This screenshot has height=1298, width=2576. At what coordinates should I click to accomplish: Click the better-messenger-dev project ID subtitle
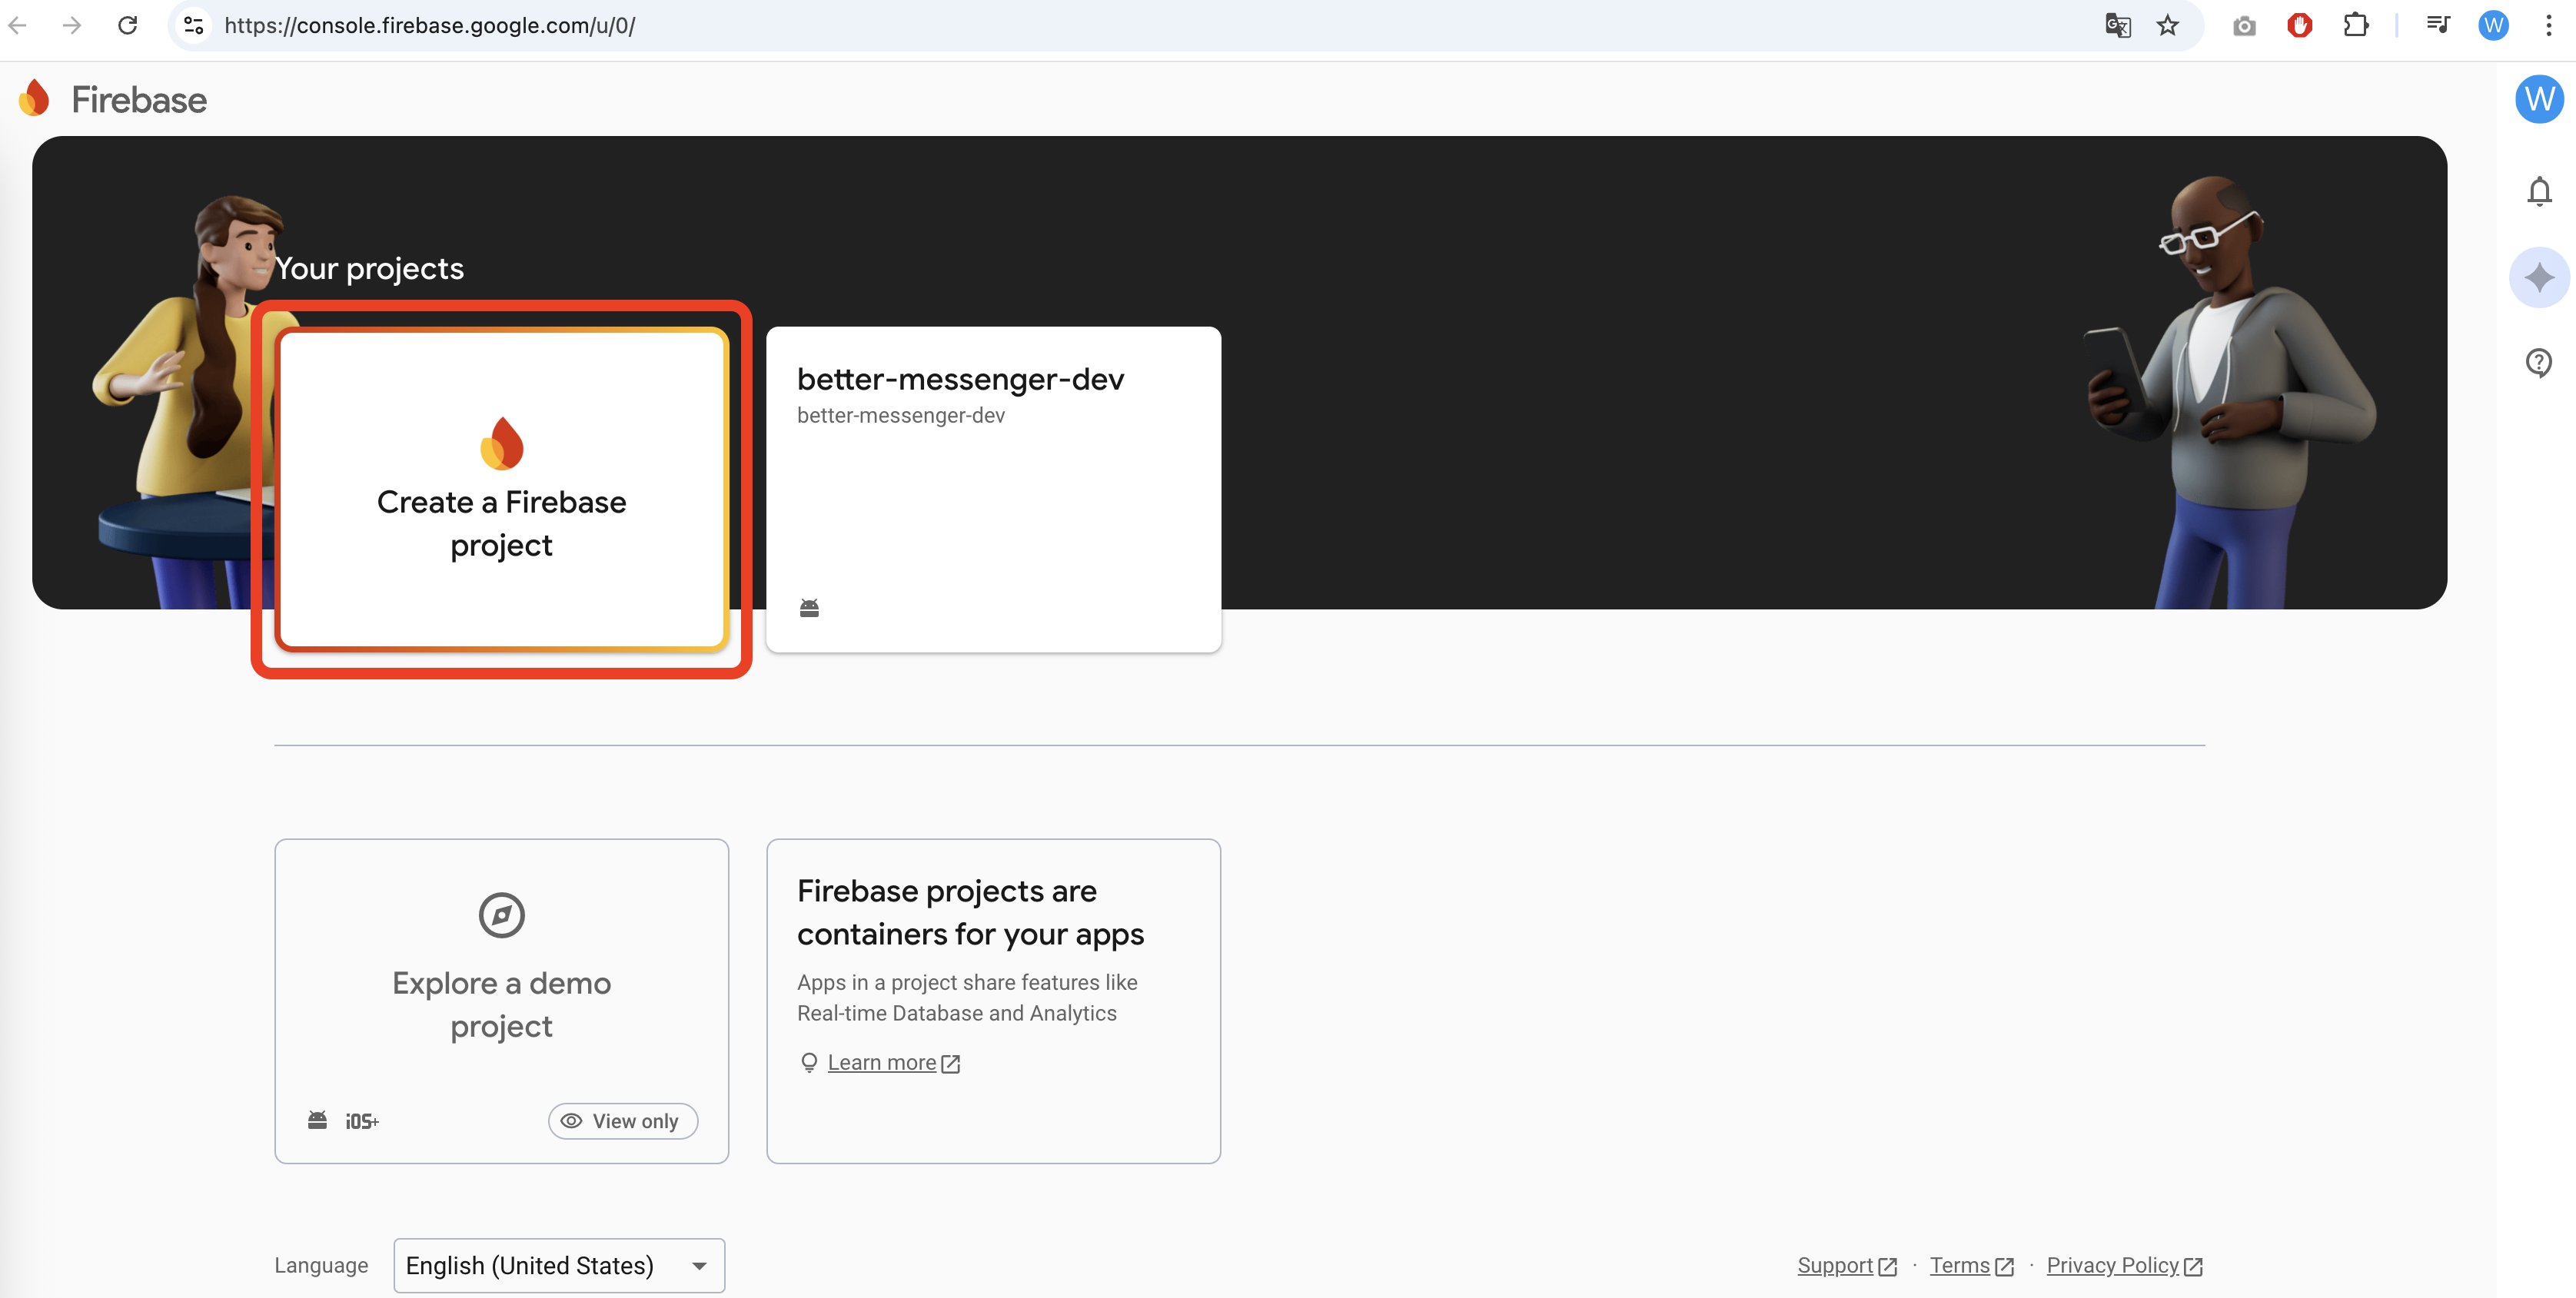pyautogui.click(x=900, y=415)
